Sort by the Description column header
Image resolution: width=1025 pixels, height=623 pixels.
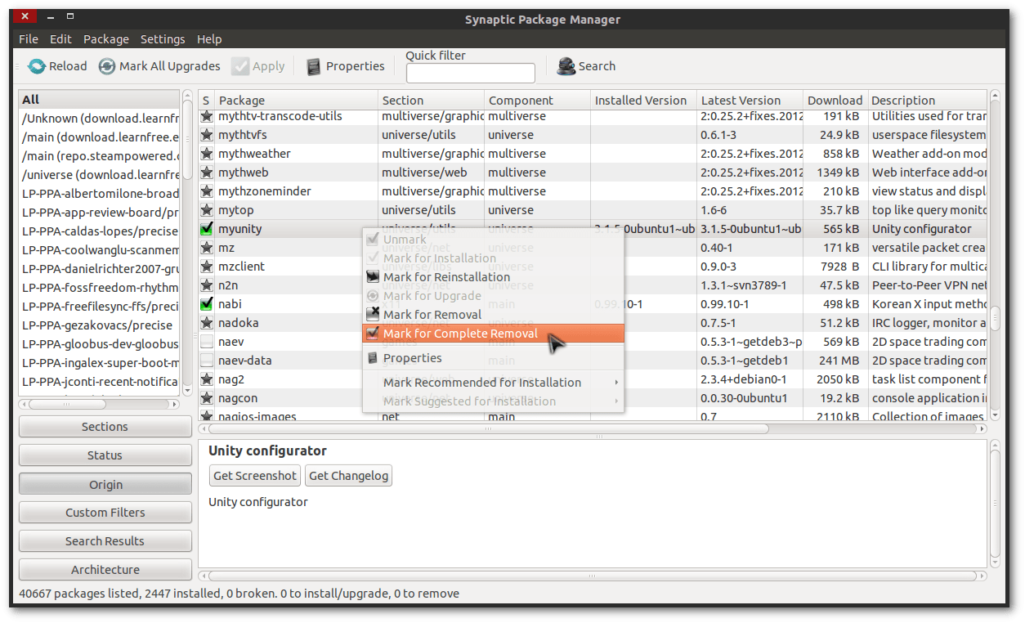coord(927,100)
